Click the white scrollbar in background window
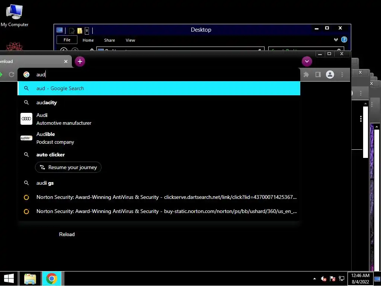The height and width of the screenshot is (286, 381). (x=365, y=132)
